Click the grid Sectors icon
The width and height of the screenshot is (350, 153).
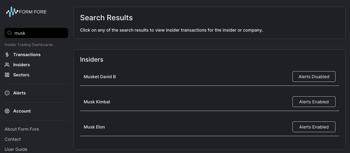pos(7,75)
